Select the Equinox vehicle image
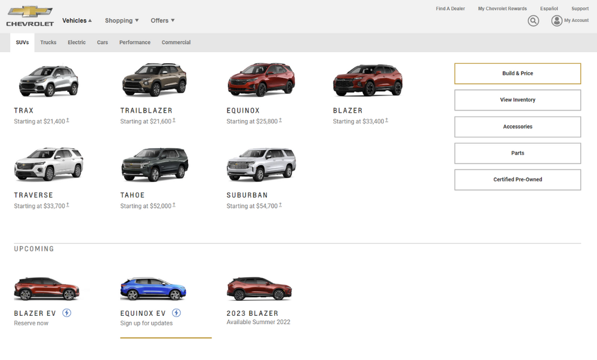 (x=261, y=79)
